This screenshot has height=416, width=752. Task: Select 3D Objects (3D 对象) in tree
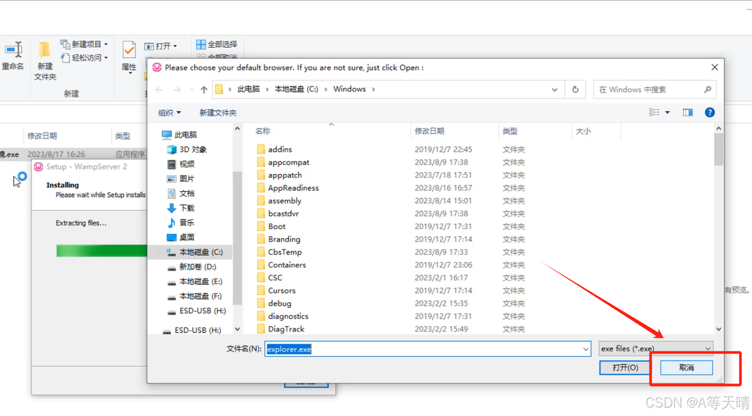point(187,150)
